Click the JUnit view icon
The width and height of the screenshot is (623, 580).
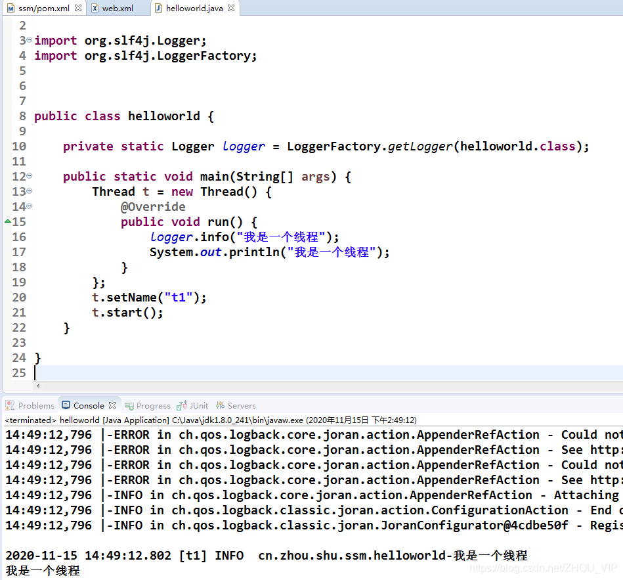click(x=182, y=405)
